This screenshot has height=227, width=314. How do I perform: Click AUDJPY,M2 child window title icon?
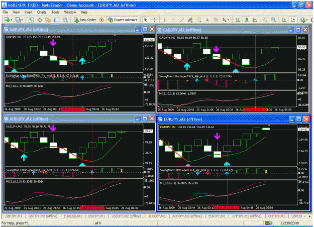[x=6, y=119]
